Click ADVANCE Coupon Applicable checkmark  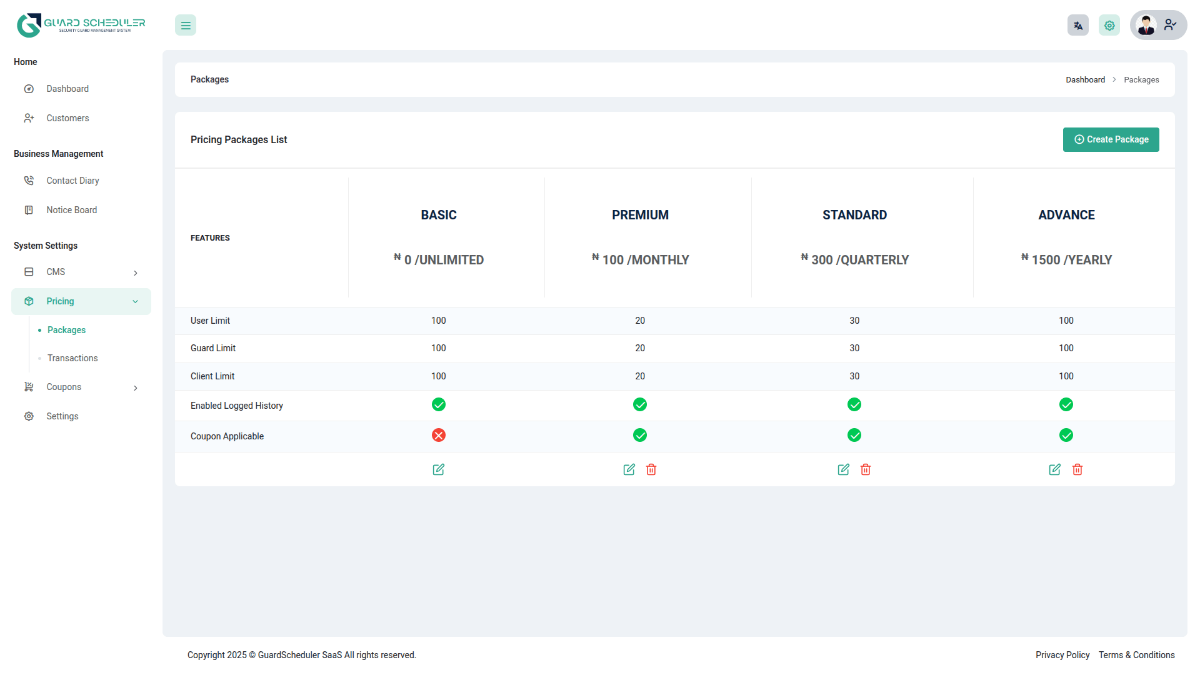click(x=1066, y=436)
